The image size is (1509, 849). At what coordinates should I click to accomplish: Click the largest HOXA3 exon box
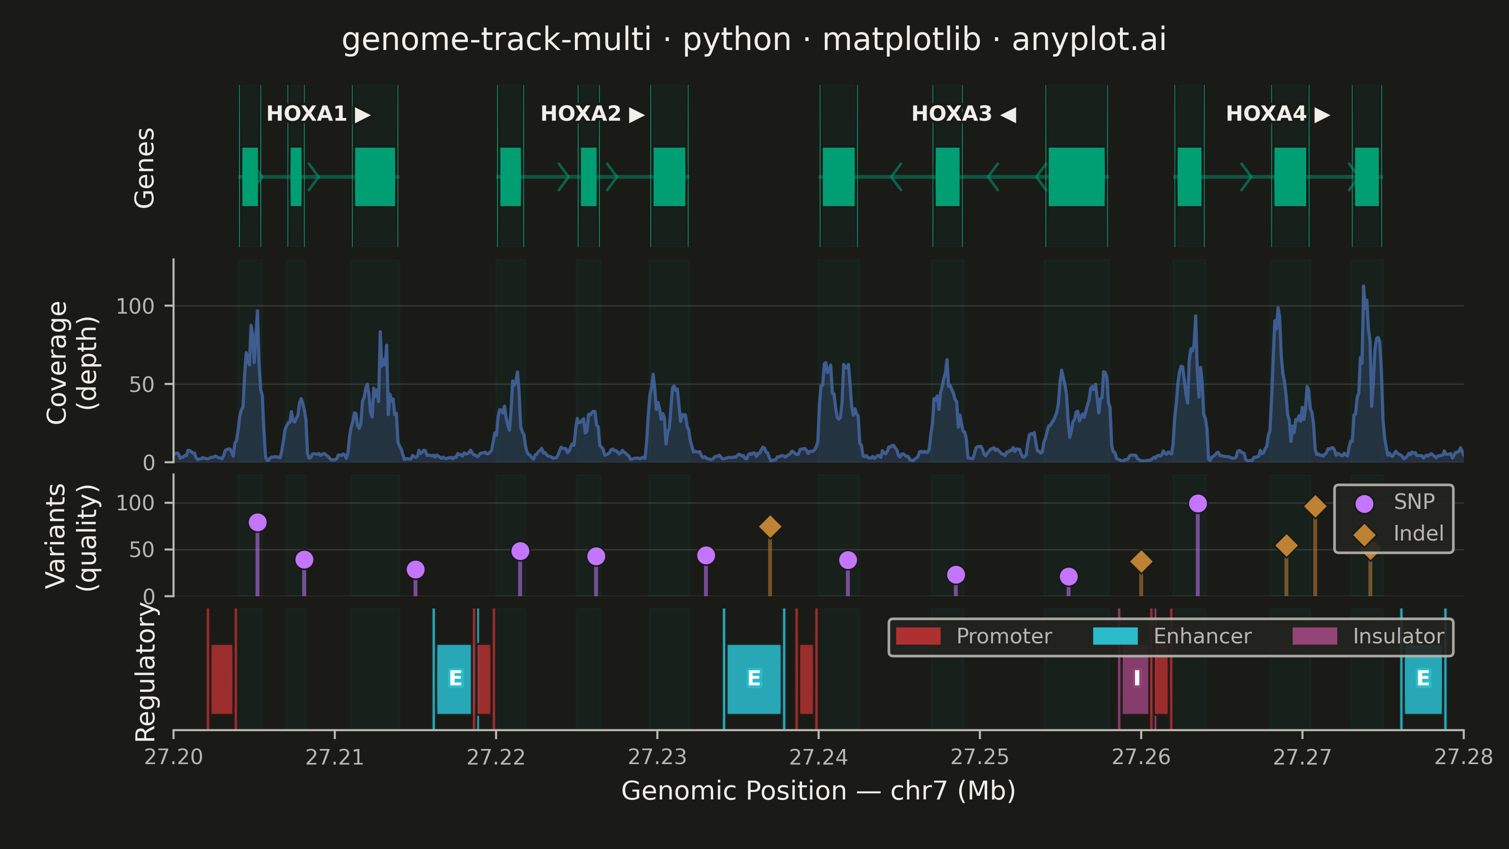pyautogui.click(x=1077, y=177)
